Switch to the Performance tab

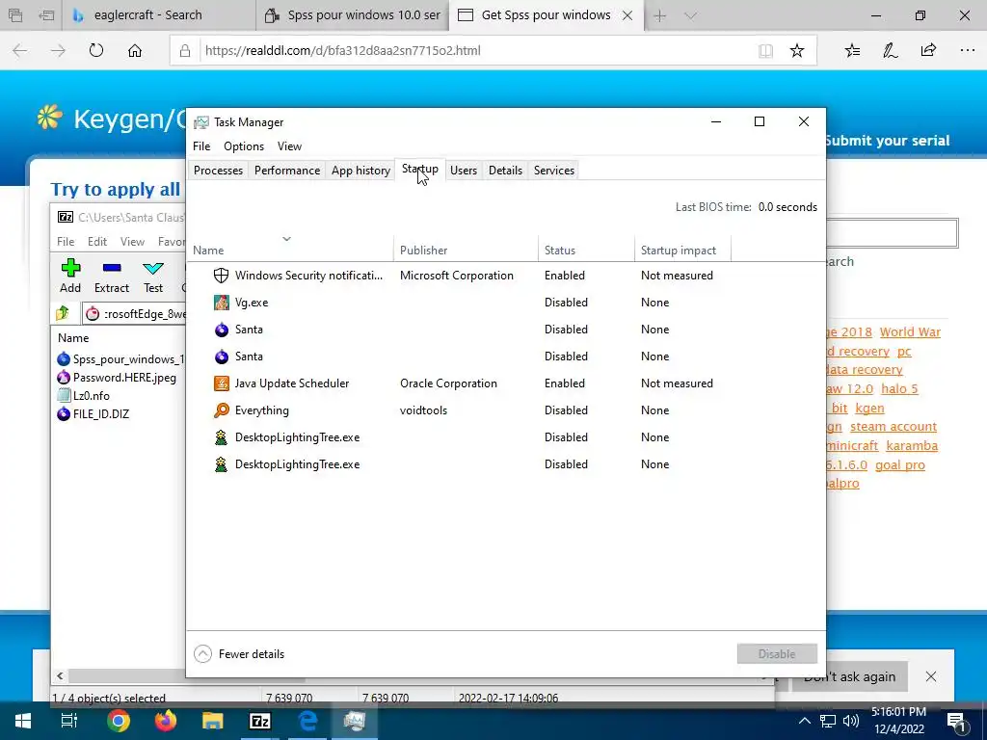click(287, 171)
